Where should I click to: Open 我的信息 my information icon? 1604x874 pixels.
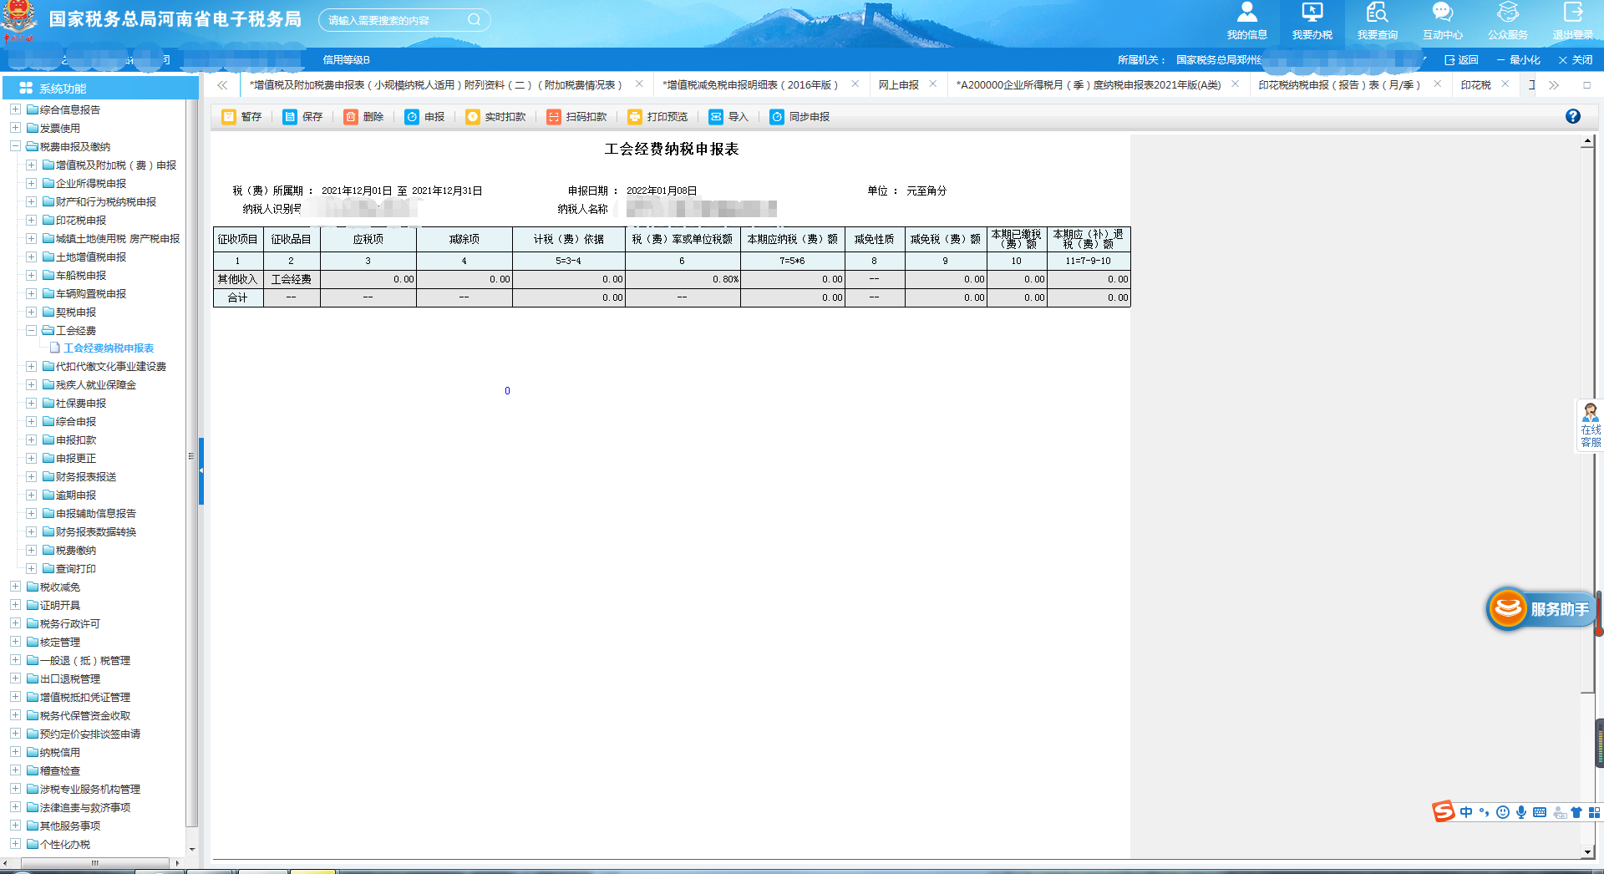1247,21
